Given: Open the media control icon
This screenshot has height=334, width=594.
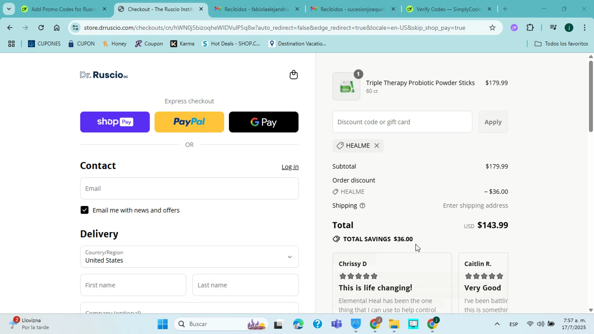Looking at the screenshot, I should point(553,28).
